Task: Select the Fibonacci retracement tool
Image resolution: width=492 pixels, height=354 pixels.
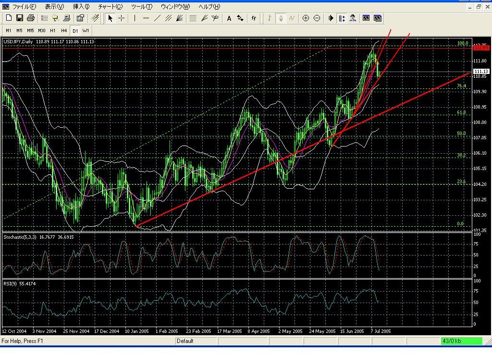Action: coord(192,18)
